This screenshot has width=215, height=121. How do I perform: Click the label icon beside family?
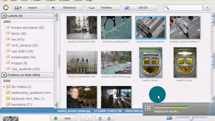click(x=8, y=33)
